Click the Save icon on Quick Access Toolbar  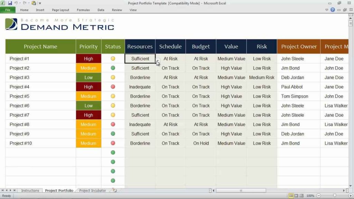coord(10,3)
